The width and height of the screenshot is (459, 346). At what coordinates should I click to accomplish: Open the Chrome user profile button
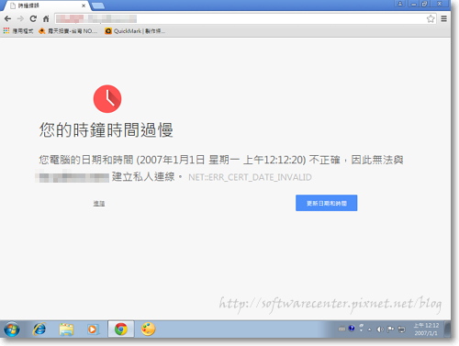pos(400,4)
